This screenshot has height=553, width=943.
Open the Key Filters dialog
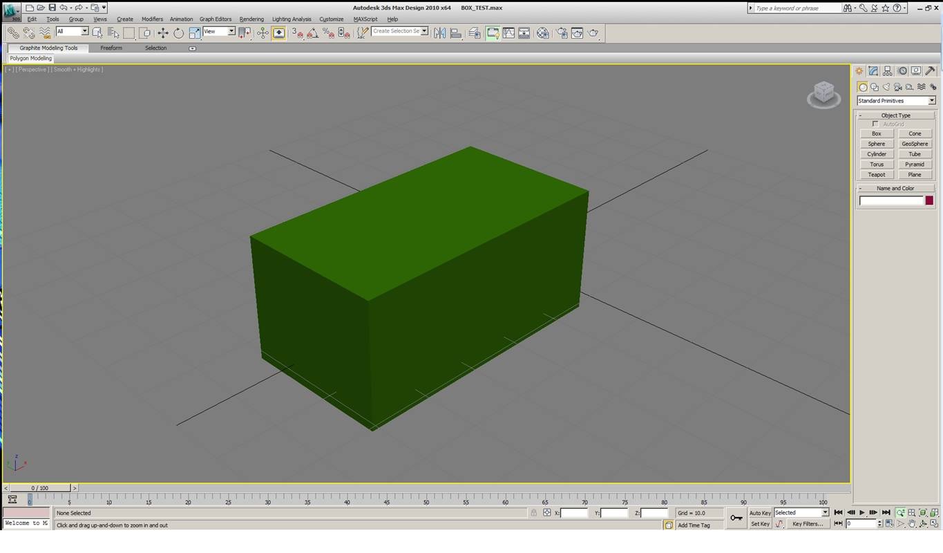point(808,524)
